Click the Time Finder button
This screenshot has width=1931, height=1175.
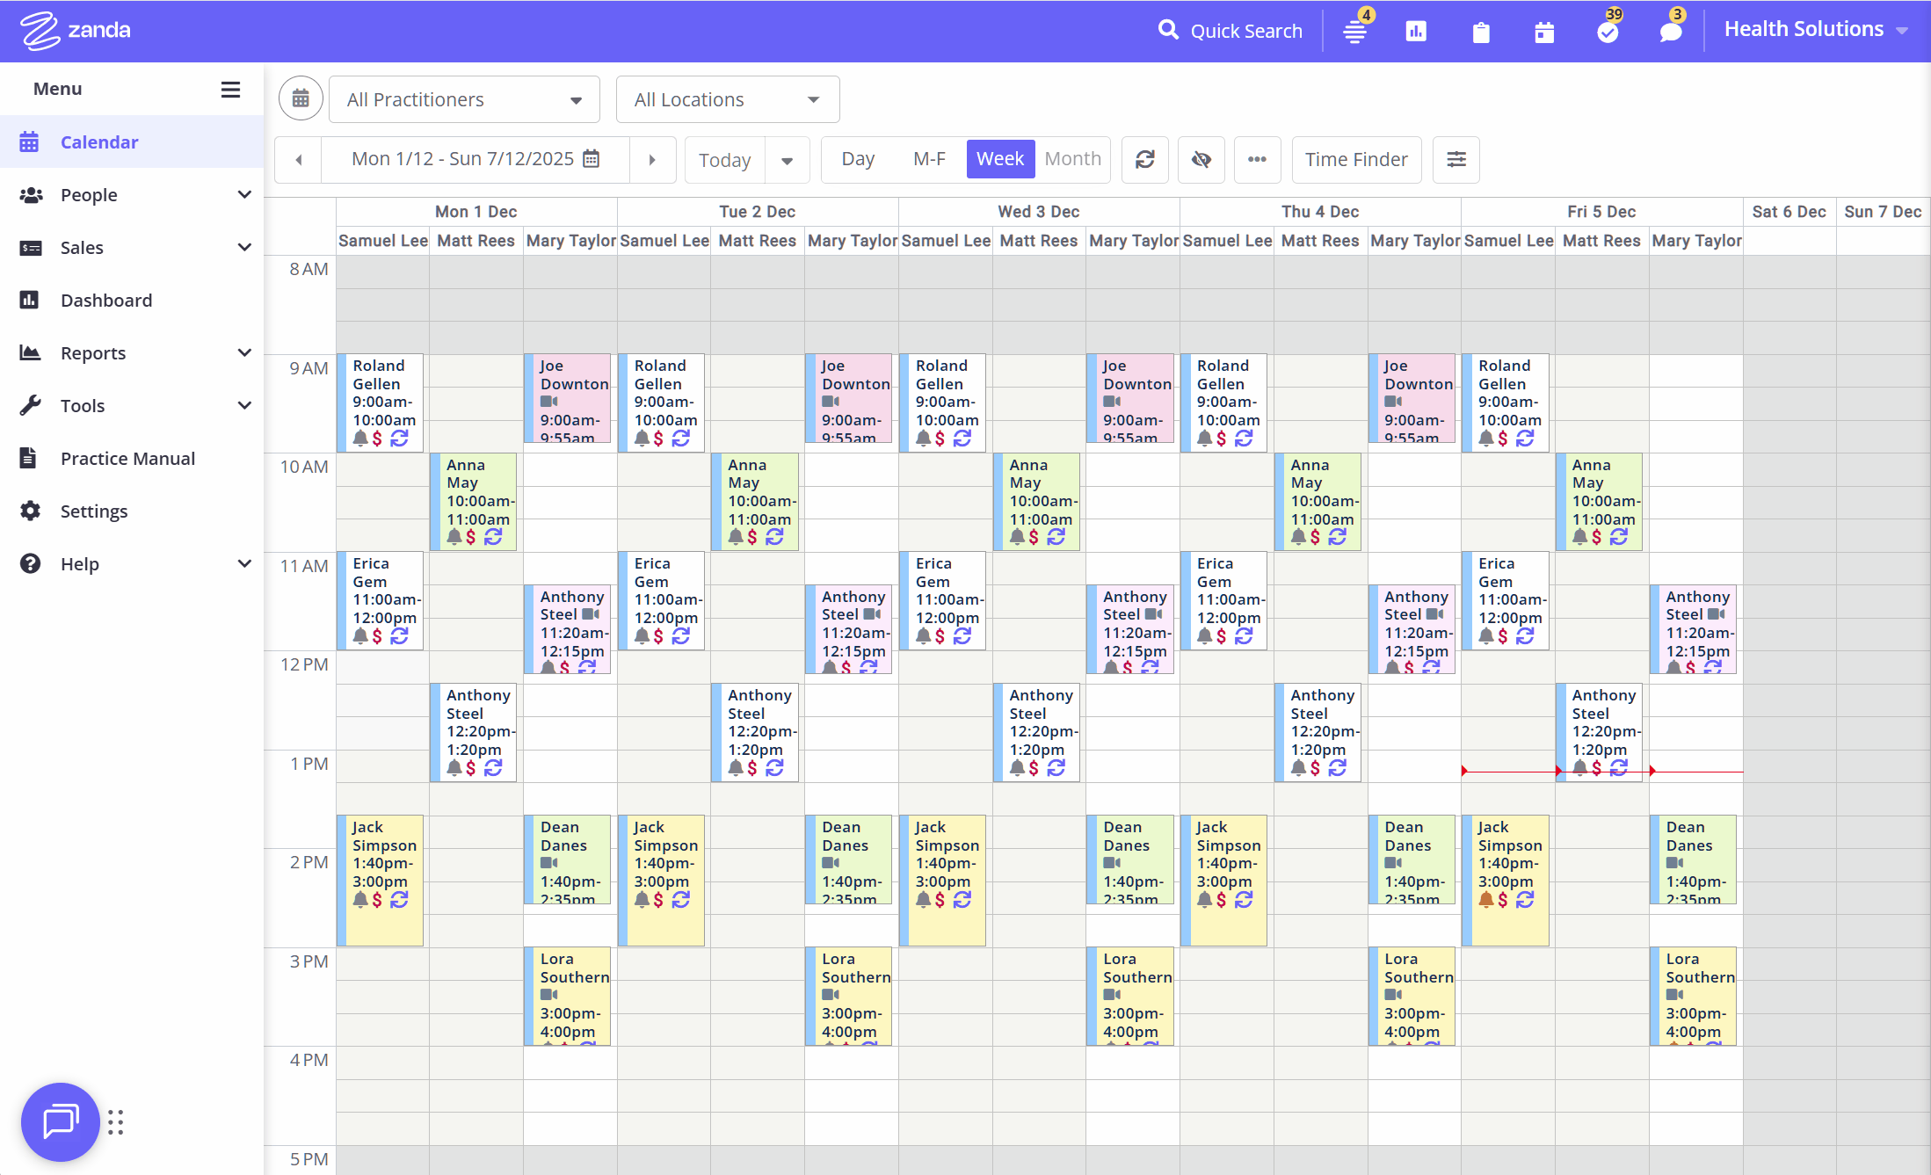click(1356, 159)
